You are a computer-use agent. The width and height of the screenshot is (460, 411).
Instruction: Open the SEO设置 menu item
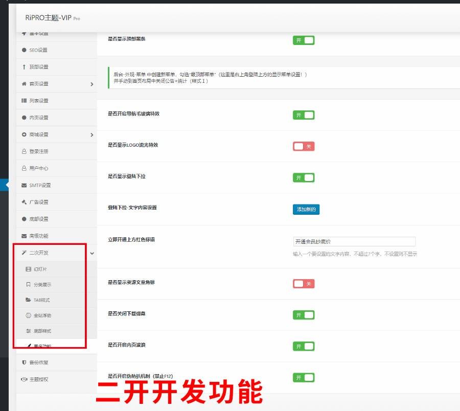(x=38, y=50)
